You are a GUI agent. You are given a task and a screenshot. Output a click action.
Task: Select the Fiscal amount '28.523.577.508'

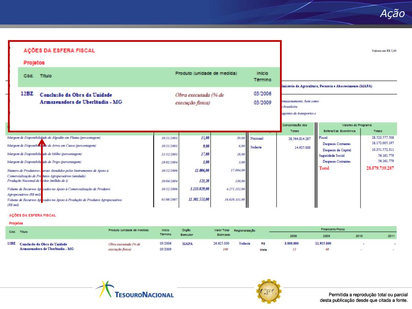383,138
